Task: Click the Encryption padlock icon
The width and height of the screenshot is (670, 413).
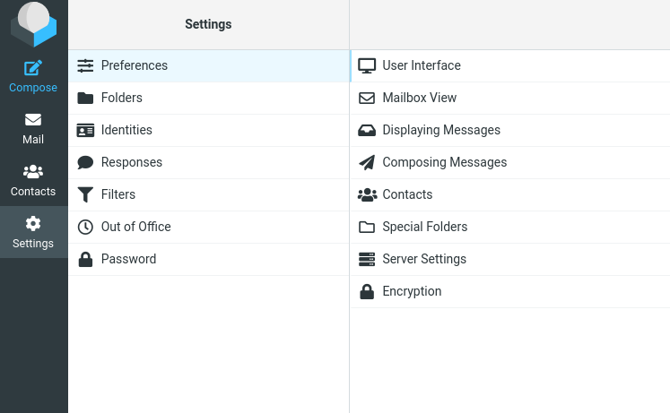Action: 366,291
